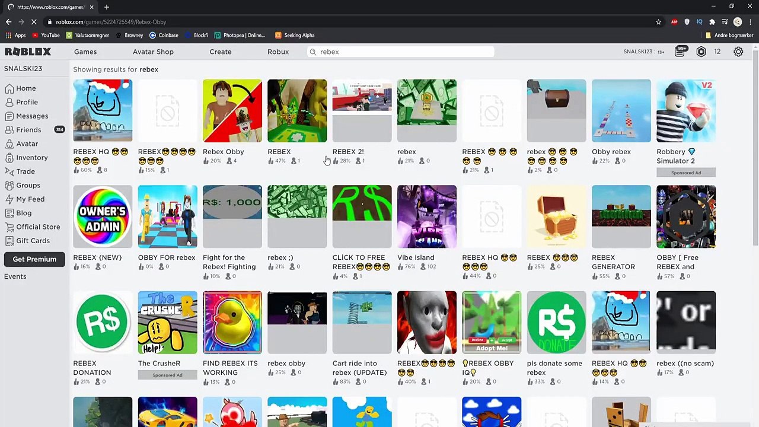The height and width of the screenshot is (427, 759).
Task: Open the Apps bookmark shortcut
Action: [15, 36]
